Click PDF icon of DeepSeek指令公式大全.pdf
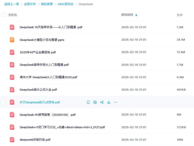 coord(12,90)
